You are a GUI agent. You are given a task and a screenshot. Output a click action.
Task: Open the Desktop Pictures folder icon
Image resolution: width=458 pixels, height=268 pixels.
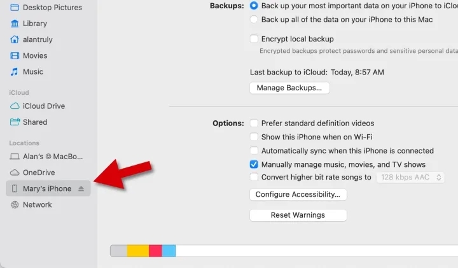[15, 7]
